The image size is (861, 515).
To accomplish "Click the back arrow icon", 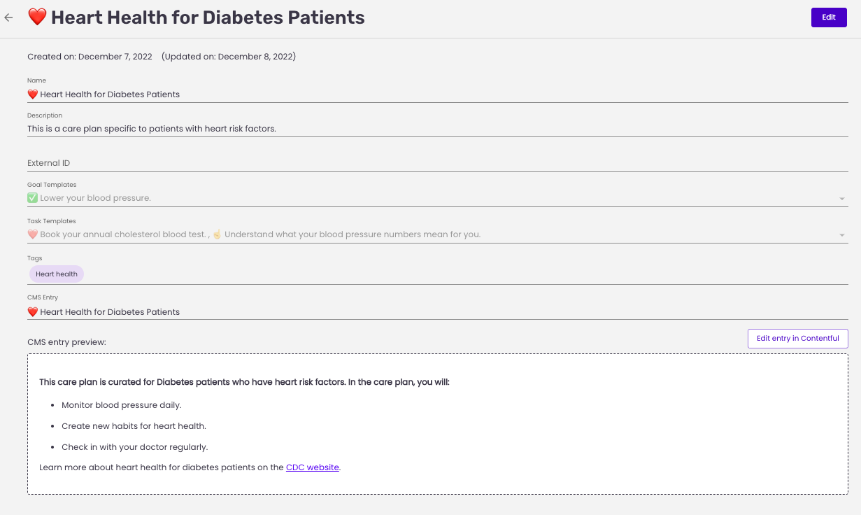I will tap(9, 17).
